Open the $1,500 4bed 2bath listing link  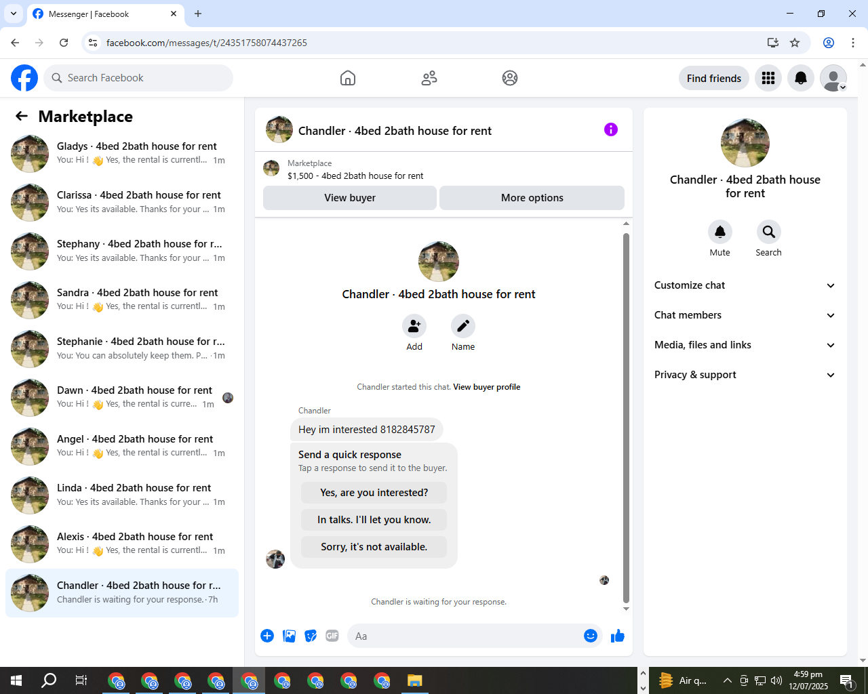(355, 176)
